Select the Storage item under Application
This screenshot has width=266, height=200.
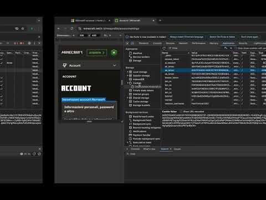pos(137,61)
